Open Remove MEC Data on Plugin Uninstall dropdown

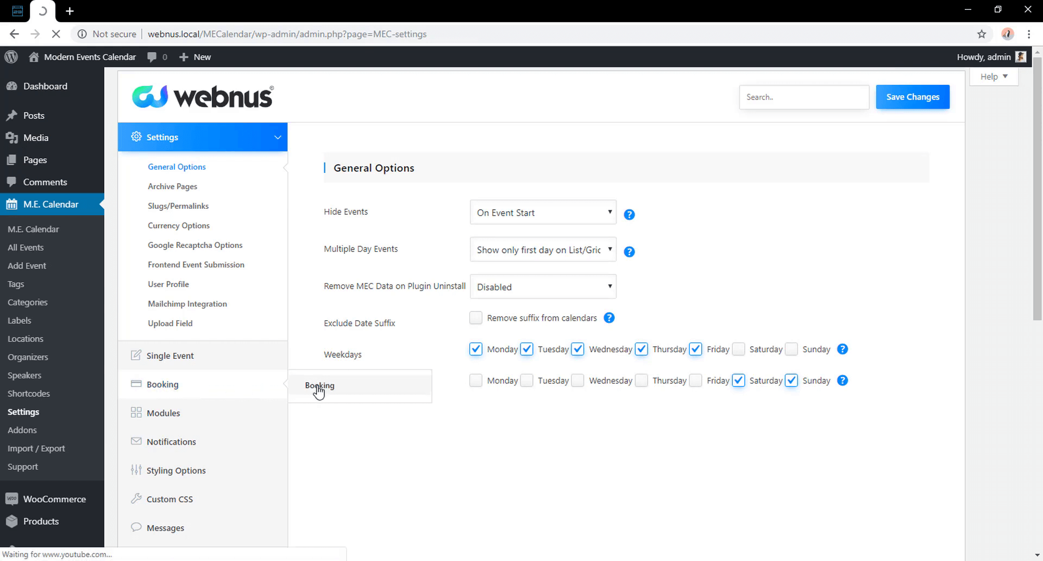(x=543, y=286)
